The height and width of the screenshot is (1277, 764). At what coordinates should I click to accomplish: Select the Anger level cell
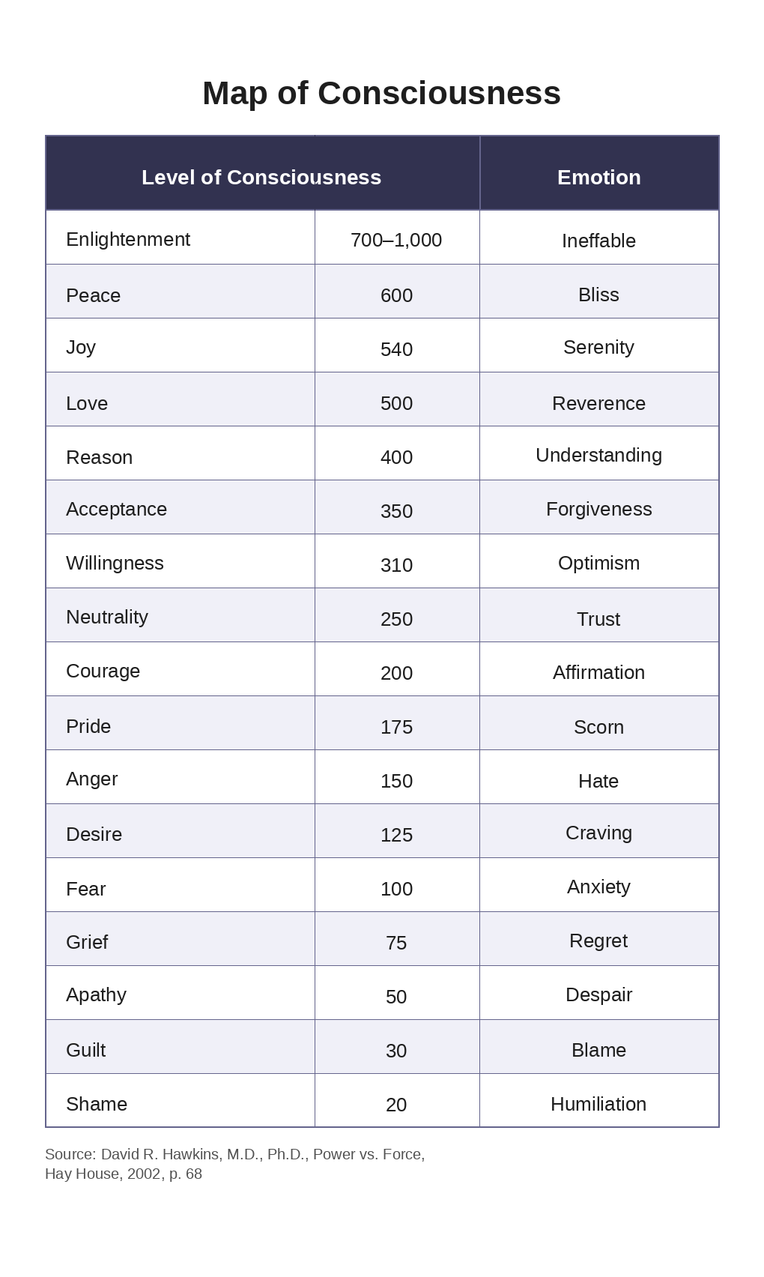92,779
